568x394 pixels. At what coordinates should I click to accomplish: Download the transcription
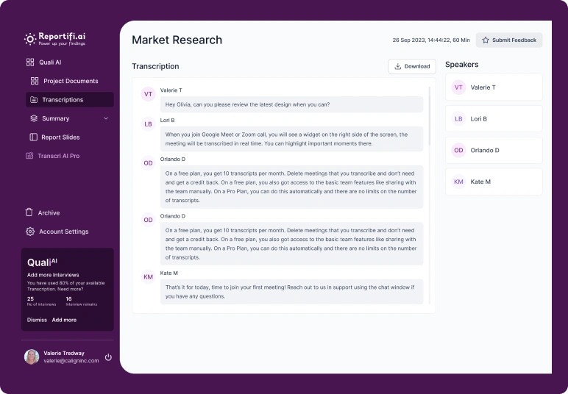(412, 66)
